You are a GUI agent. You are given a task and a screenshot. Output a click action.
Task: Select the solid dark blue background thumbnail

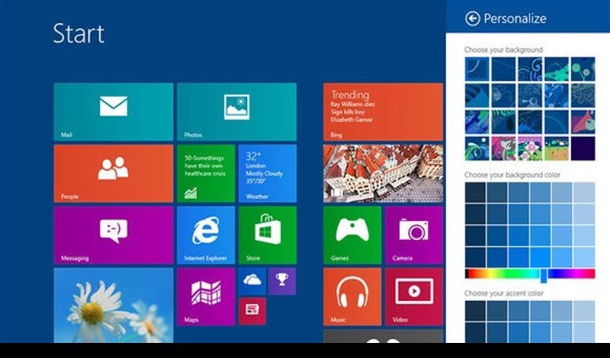(x=583, y=148)
